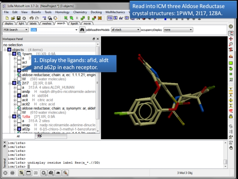
Task: Click the Undo arrow in the toolbar
Action: pyautogui.click(x=31, y=18)
